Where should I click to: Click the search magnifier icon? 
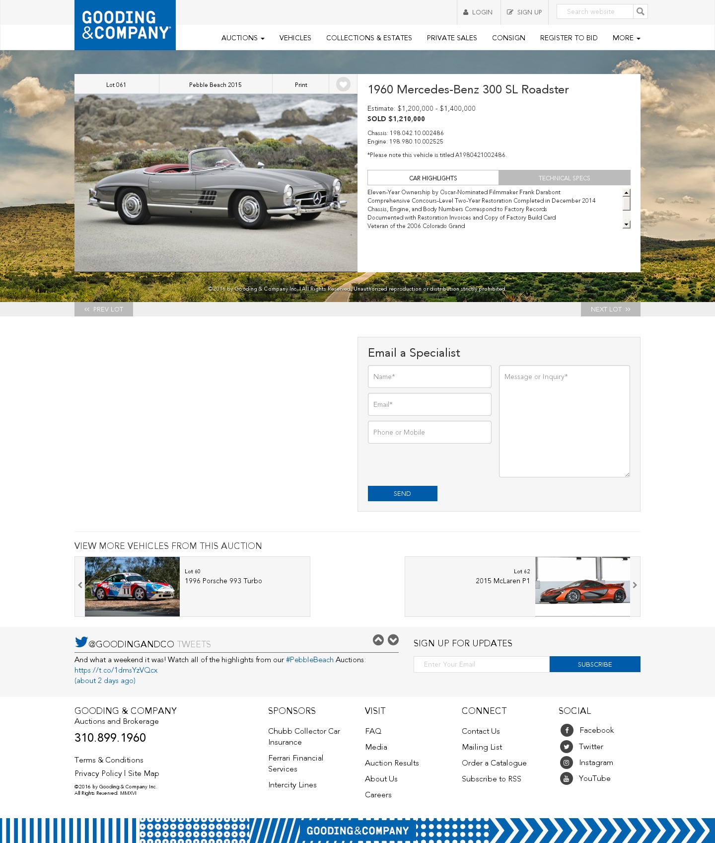coord(641,11)
